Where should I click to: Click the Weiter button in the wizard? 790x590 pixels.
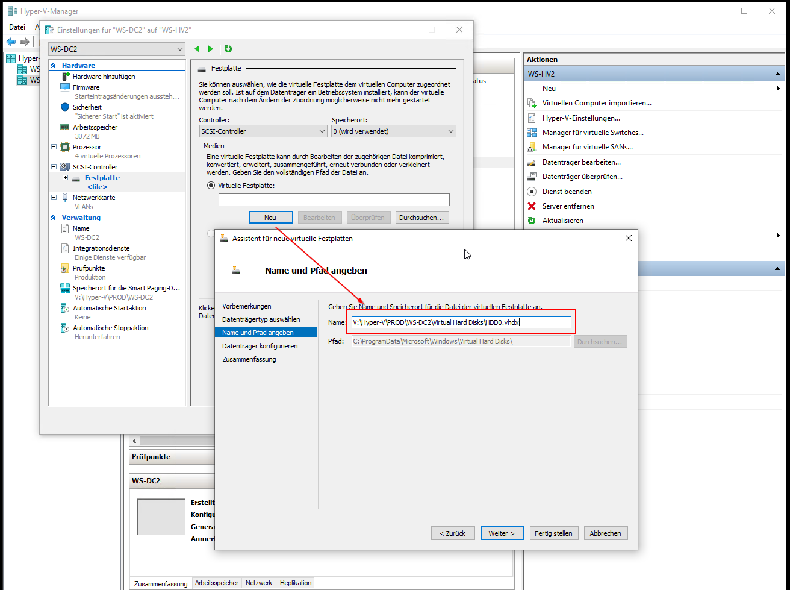[x=502, y=533]
